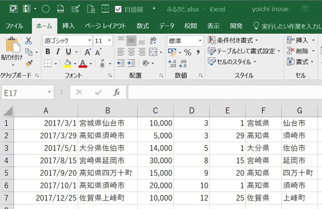Click the phonetic guide (ruby) icon
322x209 pixels.
coord(103,63)
